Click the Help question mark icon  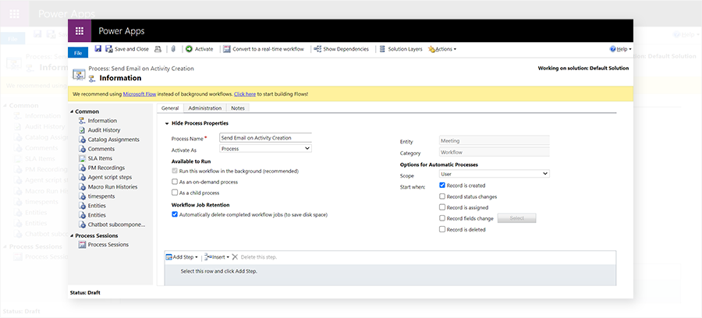(613, 49)
